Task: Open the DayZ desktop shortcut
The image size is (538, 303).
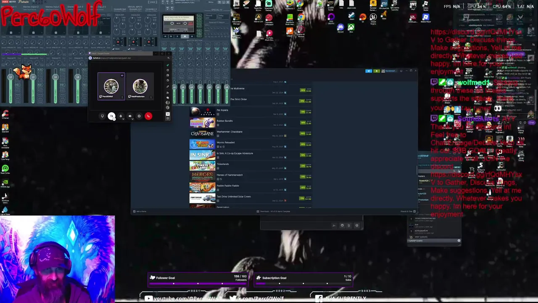Action: pos(413,5)
